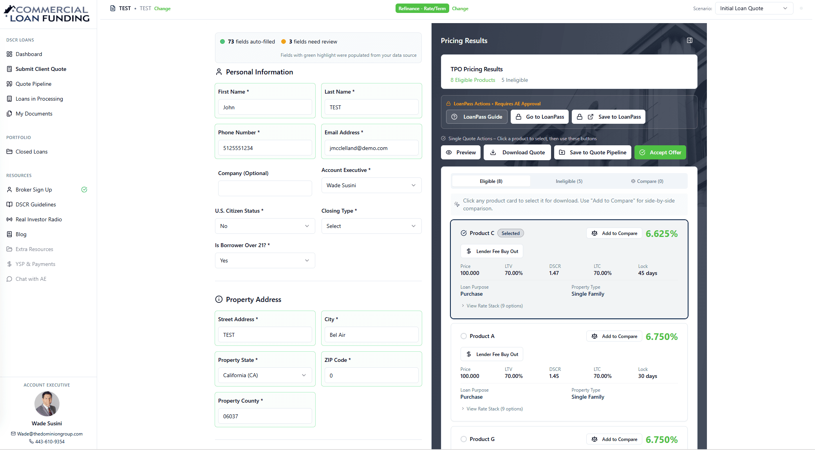Click the download arrow icon on Download Quote
Screen dimensions: 815x450
[x=493, y=152]
